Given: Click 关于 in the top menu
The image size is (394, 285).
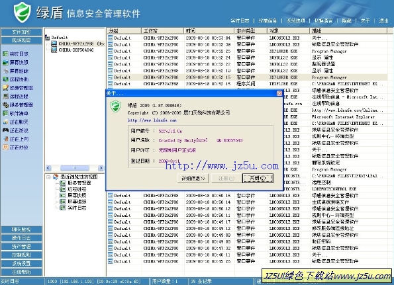Looking at the screenshot, I should point(365,20).
